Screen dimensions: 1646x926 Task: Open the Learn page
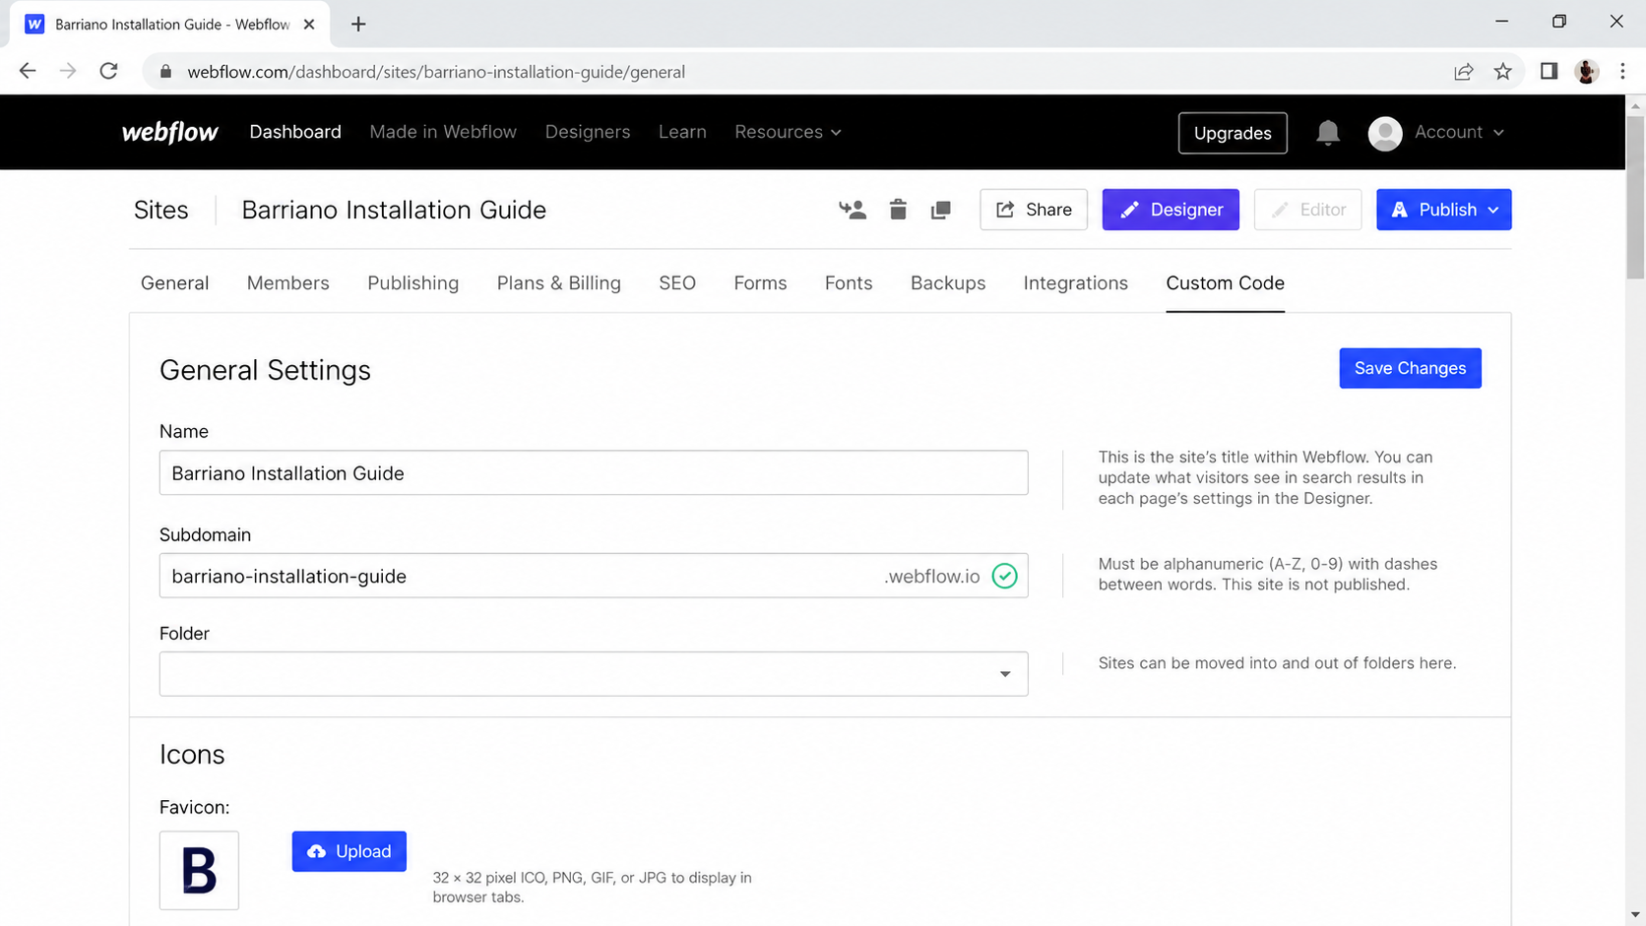(682, 132)
